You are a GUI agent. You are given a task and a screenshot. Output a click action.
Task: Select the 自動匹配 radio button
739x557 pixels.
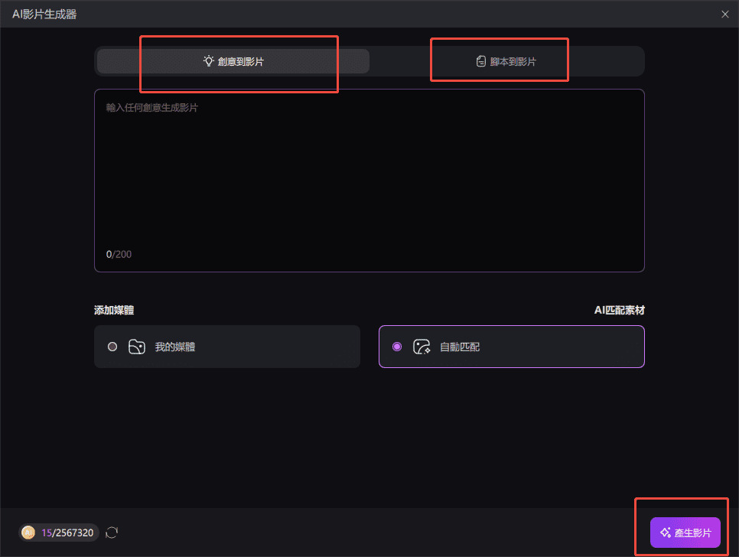pyautogui.click(x=396, y=346)
